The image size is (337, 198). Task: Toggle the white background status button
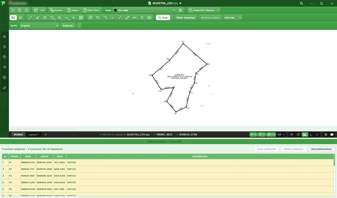[332, 135]
